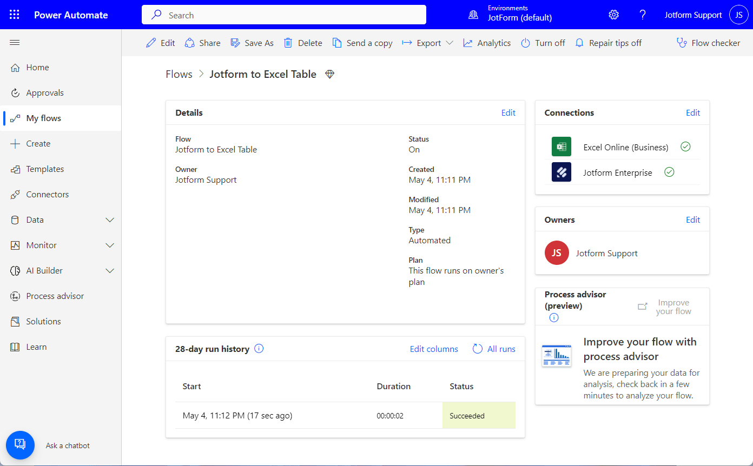
Task: Click the premium diamond icon beside flow title
Action: pyautogui.click(x=329, y=75)
